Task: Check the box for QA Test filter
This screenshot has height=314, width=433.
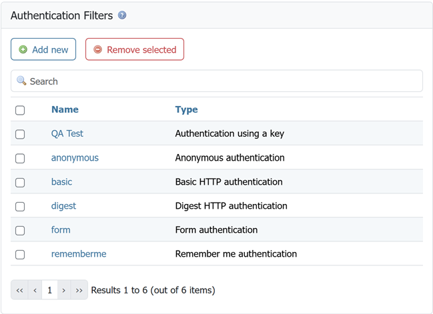Action: [20, 134]
